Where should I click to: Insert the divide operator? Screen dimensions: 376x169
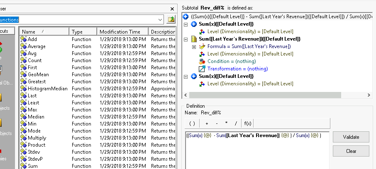click(x=236, y=123)
